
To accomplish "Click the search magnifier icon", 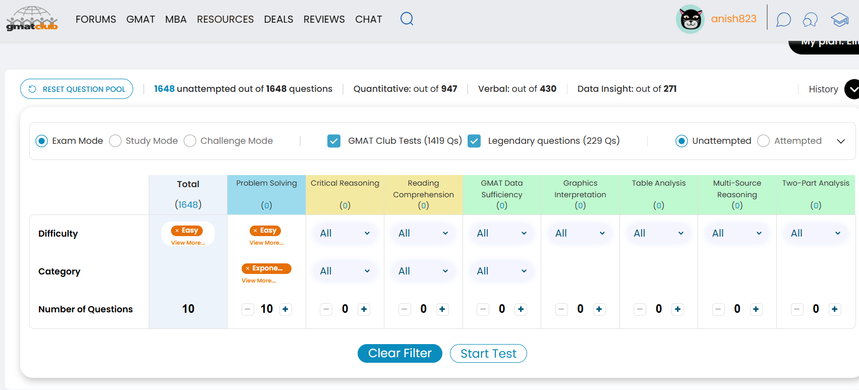I will click(407, 19).
